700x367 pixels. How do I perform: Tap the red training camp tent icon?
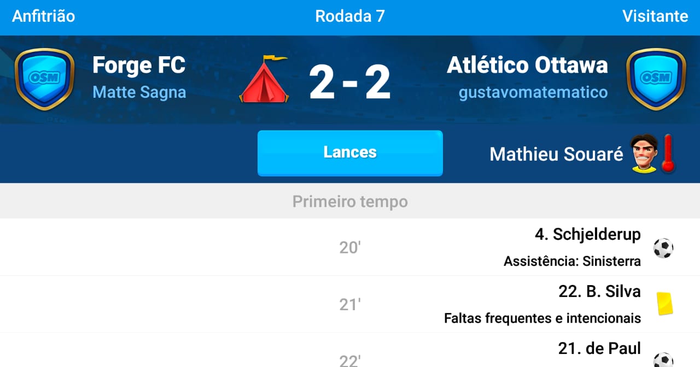[x=264, y=80]
